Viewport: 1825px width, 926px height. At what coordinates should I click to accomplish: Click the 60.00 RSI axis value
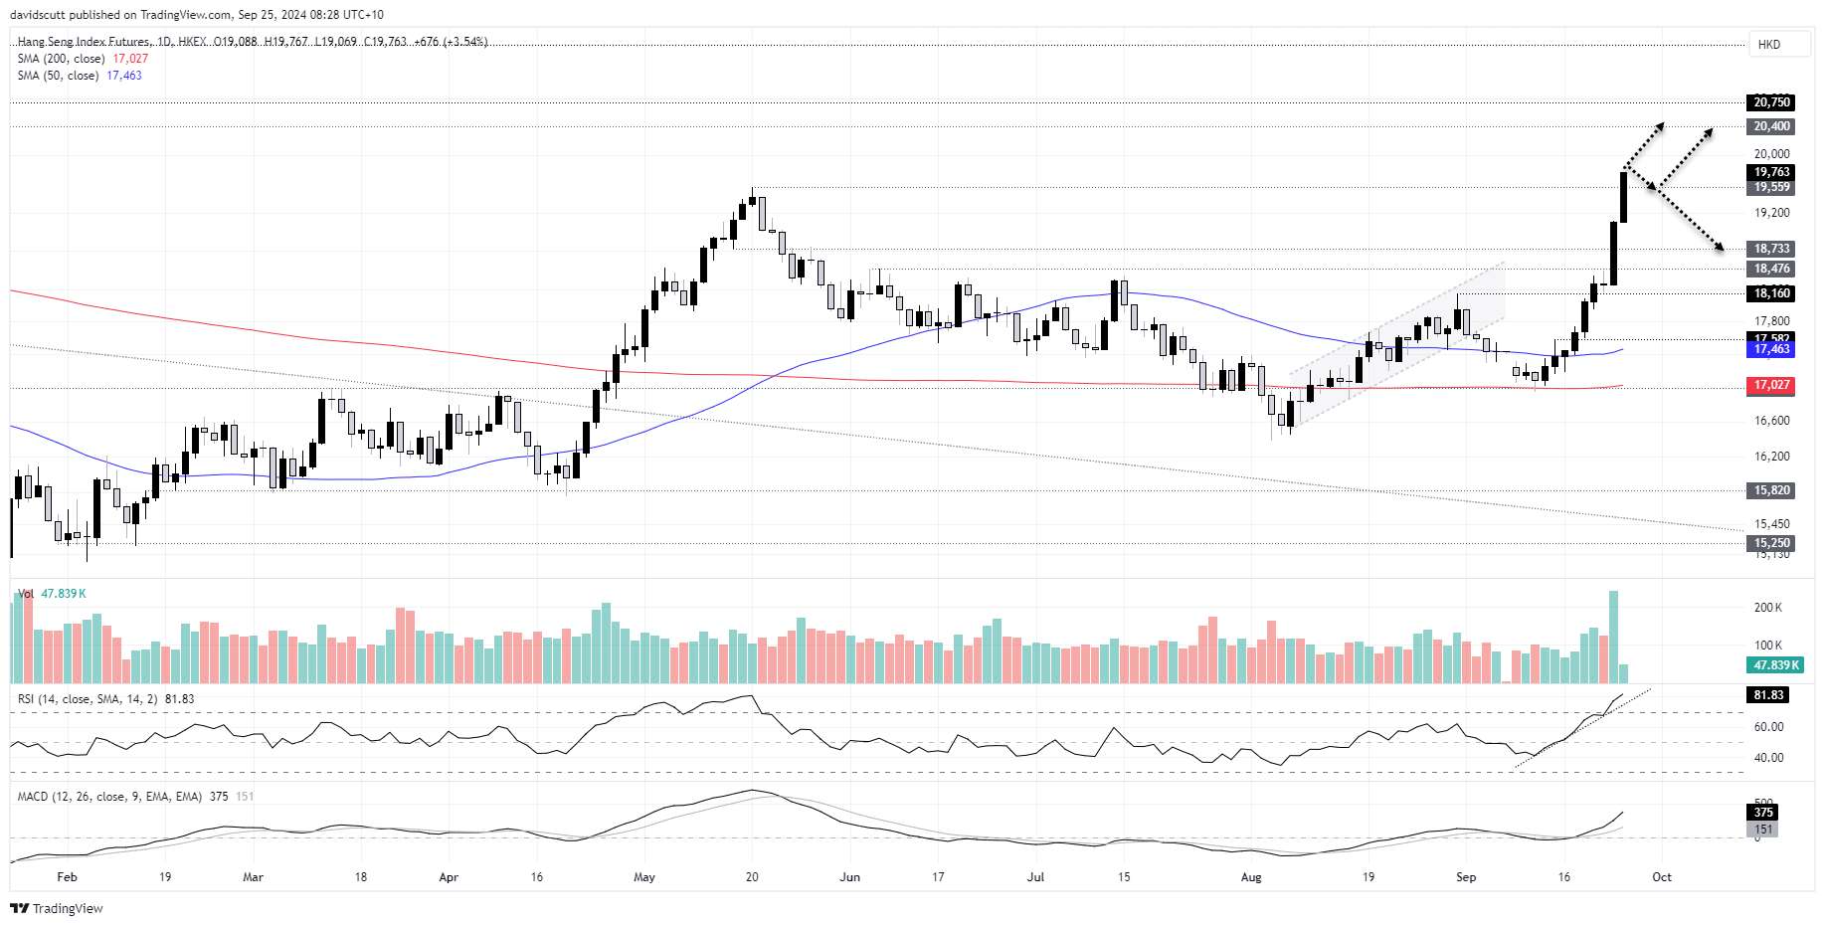point(1768,727)
